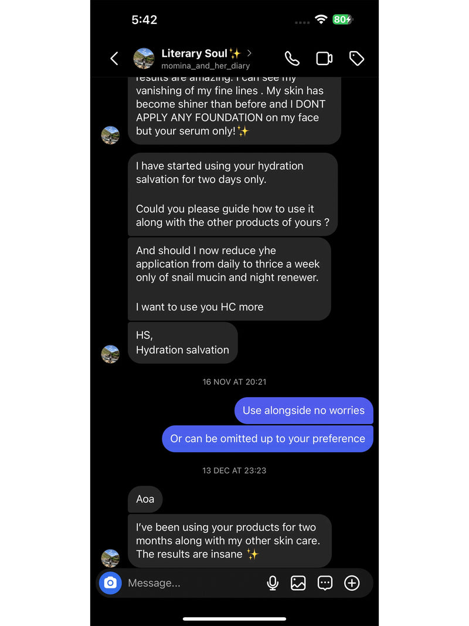Expand chat details chevron beside Literary Soul
Image resolution: width=469 pixels, height=626 pixels.
click(x=249, y=53)
